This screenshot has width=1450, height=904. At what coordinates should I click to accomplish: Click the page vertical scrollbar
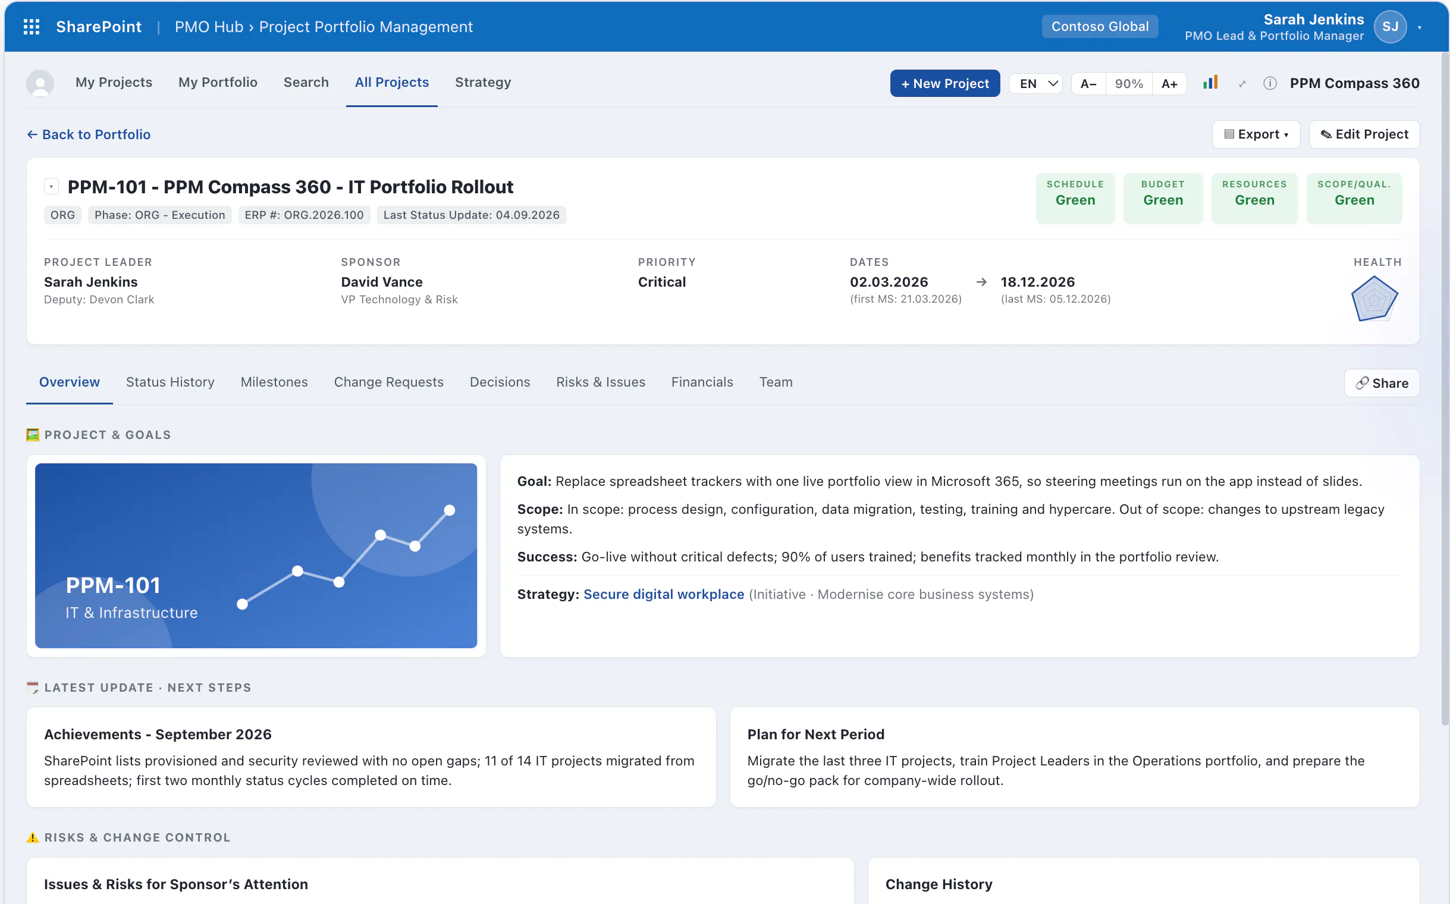tap(1445, 388)
